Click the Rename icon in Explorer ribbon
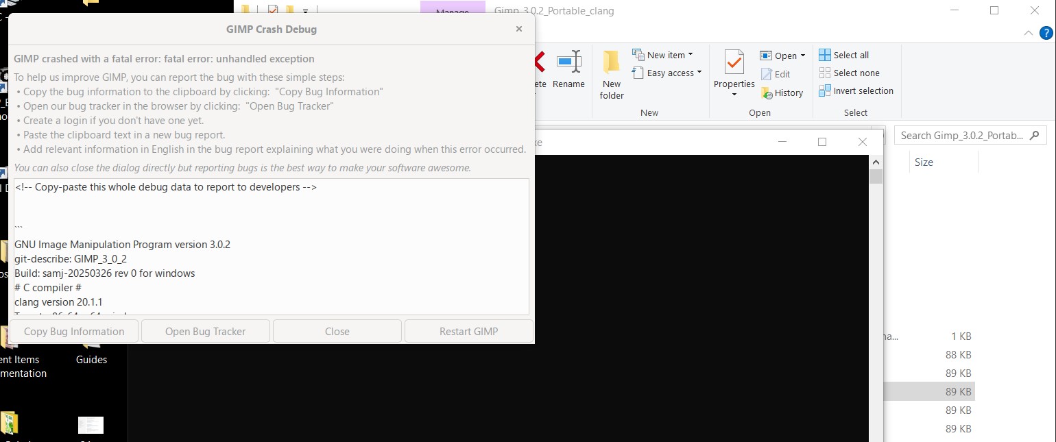The image size is (1056, 442). pyautogui.click(x=568, y=62)
